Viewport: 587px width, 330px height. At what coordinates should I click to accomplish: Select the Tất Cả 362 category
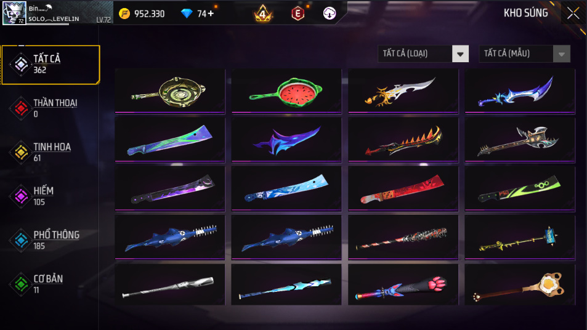(x=51, y=65)
